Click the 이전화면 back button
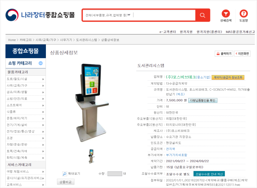257x188 pixels. 242,53
